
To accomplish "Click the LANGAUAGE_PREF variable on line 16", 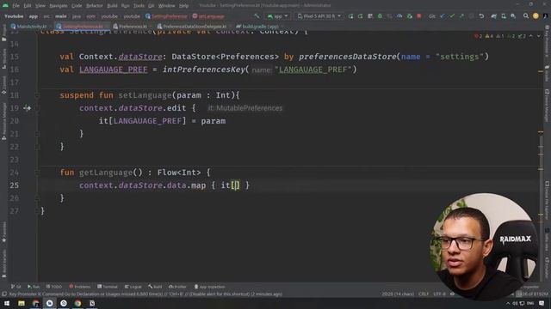I will pos(113,70).
